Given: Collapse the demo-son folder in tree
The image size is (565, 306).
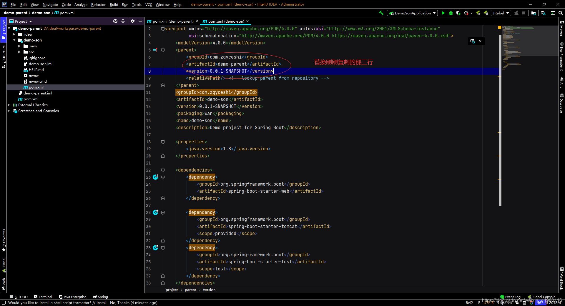Looking at the screenshot, I should [x=14, y=40].
